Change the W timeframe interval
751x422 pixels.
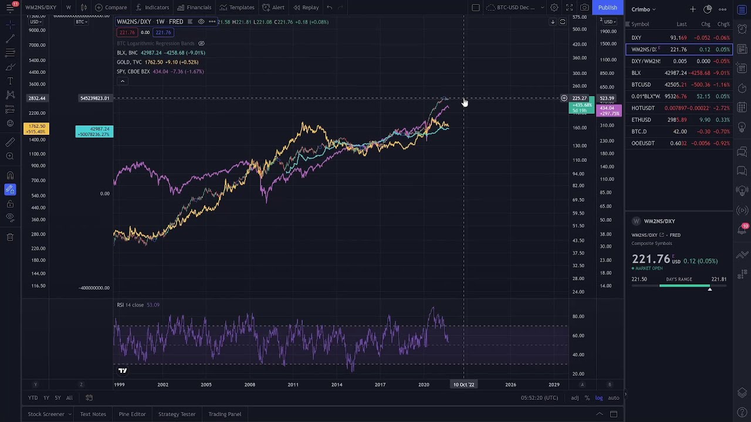coord(68,7)
